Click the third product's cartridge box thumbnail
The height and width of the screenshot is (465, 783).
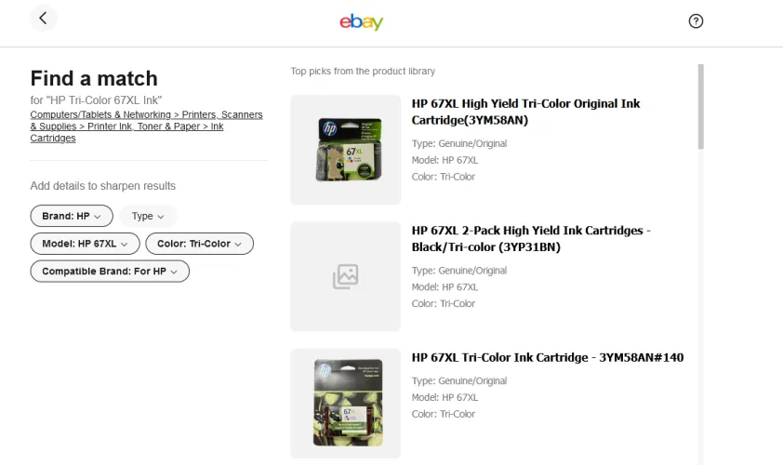pyautogui.click(x=345, y=404)
